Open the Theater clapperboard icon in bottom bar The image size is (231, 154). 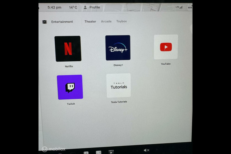111,152
